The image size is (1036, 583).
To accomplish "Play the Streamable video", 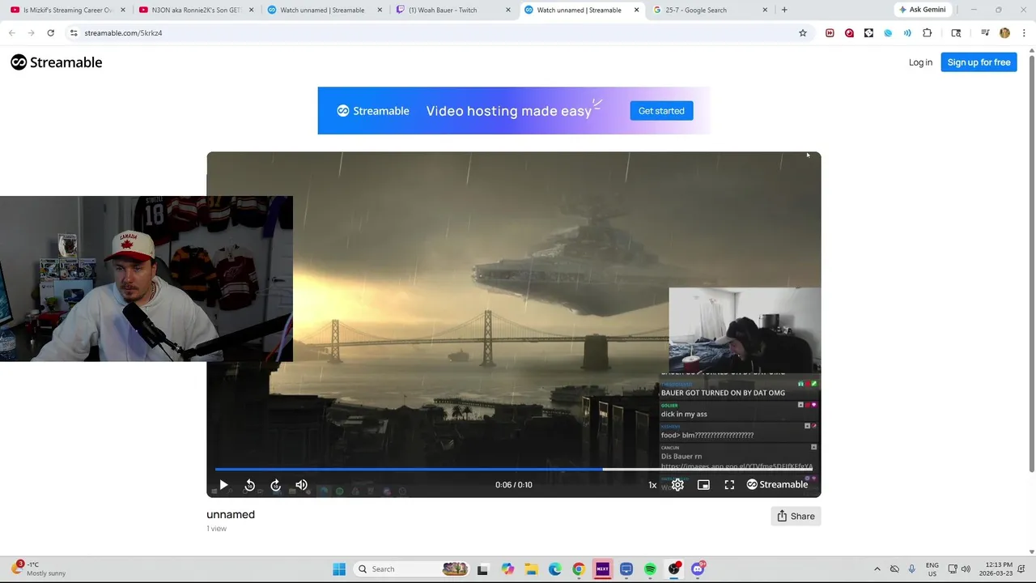I will coord(223,485).
